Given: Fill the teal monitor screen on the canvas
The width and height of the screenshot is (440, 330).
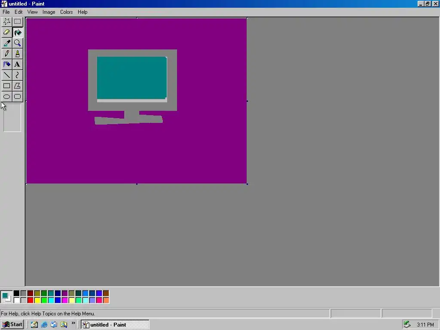Looking at the screenshot, I should click(131, 78).
